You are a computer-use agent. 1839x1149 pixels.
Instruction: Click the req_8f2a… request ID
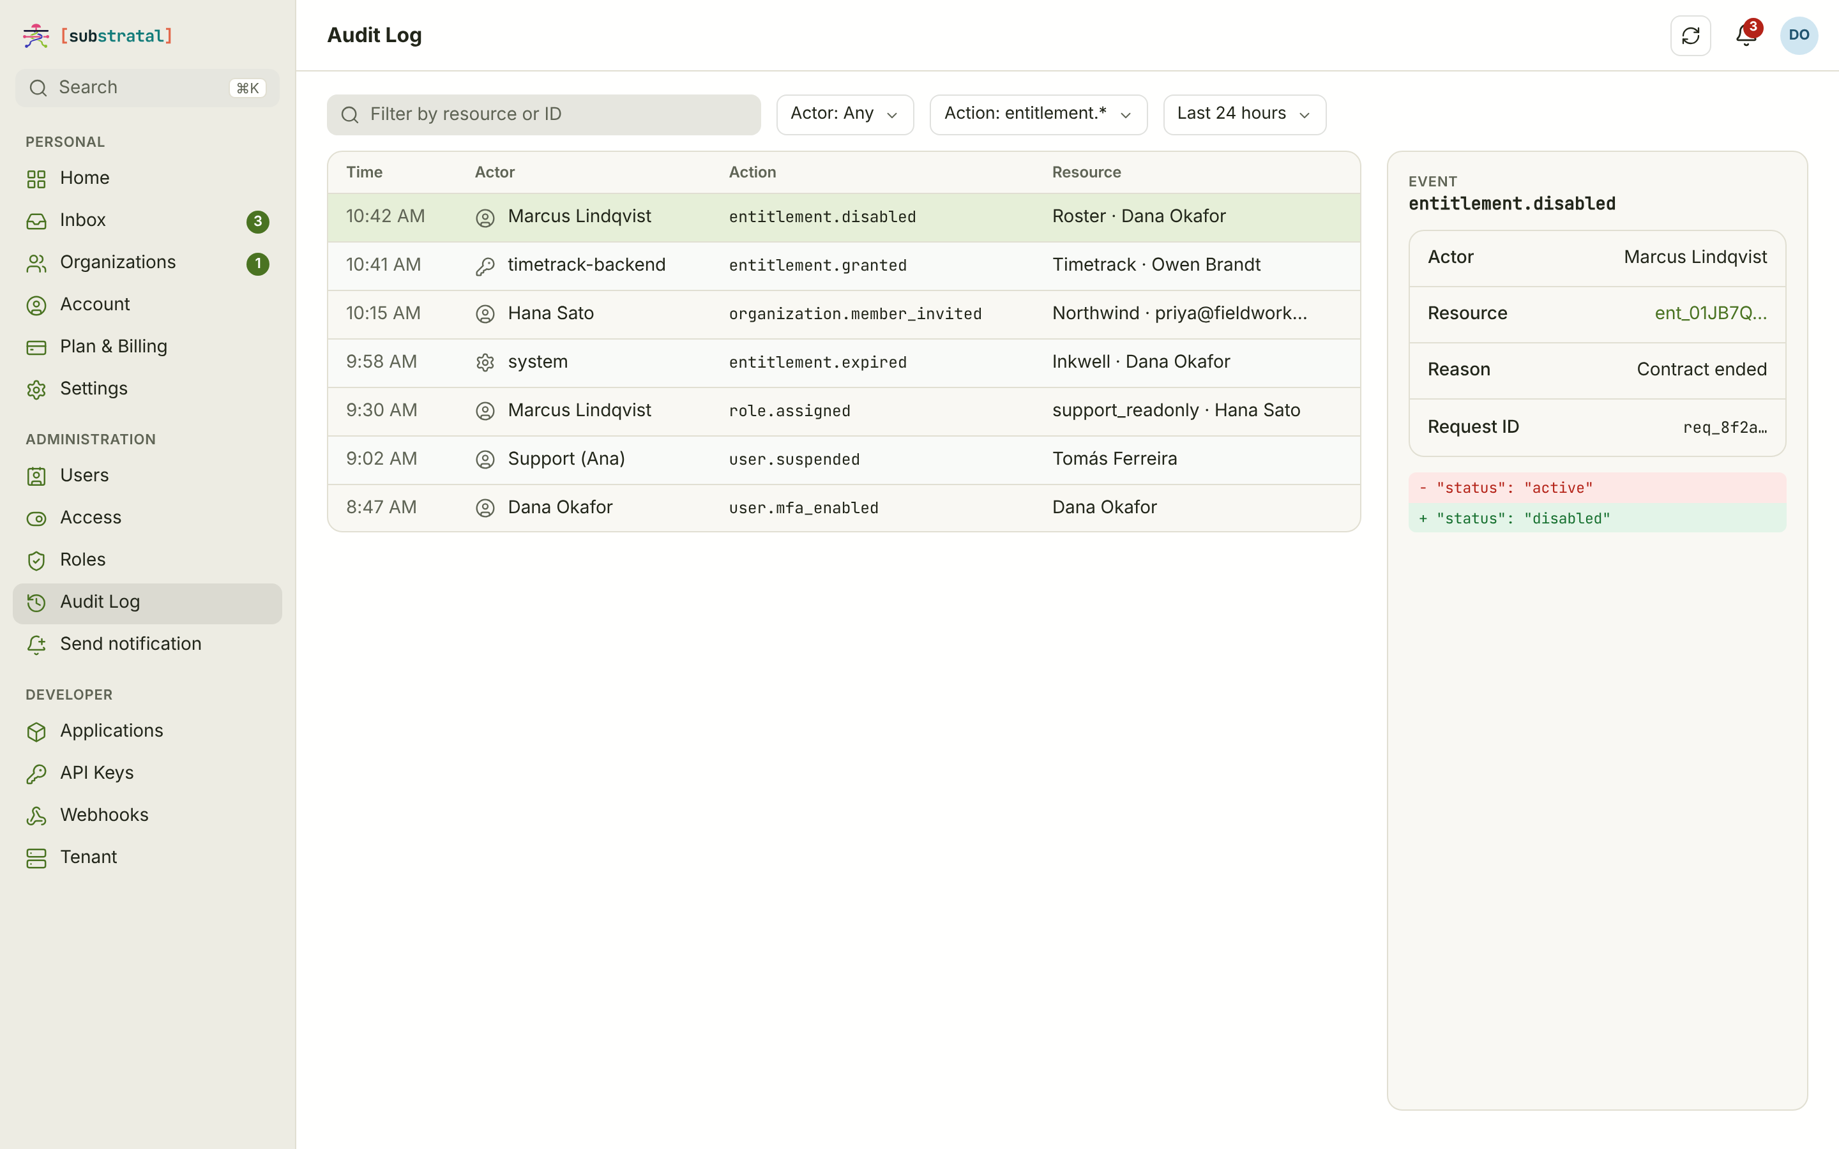tap(1725, 427)
